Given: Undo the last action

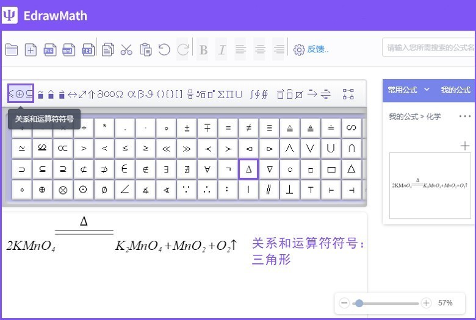Looking at the screenshot, I should (164, 49).
